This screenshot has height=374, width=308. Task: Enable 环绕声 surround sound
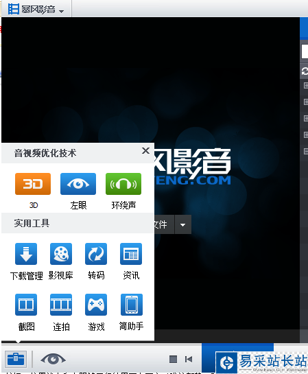123,184
